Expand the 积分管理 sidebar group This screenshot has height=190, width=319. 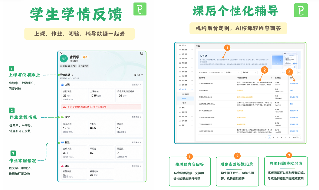coord(192,116)
